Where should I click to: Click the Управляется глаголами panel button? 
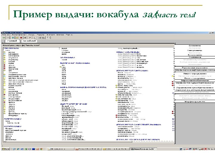tap(195, 80)
